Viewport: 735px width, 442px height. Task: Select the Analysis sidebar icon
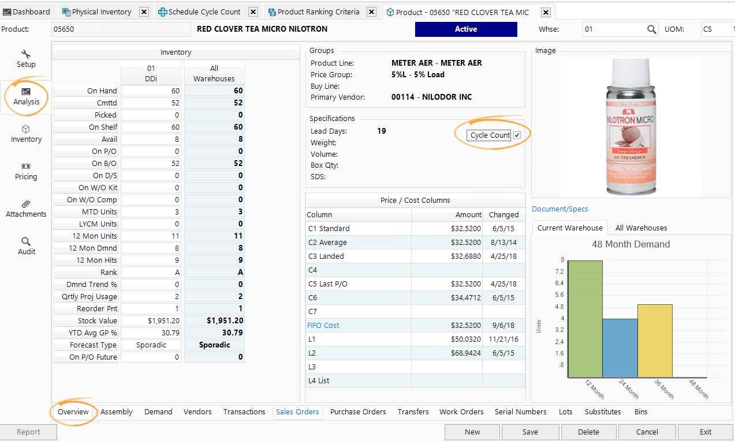tap(25, 95)
